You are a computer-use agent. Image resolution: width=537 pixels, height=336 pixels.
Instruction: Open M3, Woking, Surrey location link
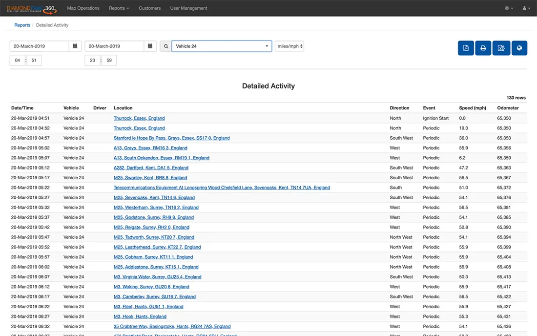(151, 287)
